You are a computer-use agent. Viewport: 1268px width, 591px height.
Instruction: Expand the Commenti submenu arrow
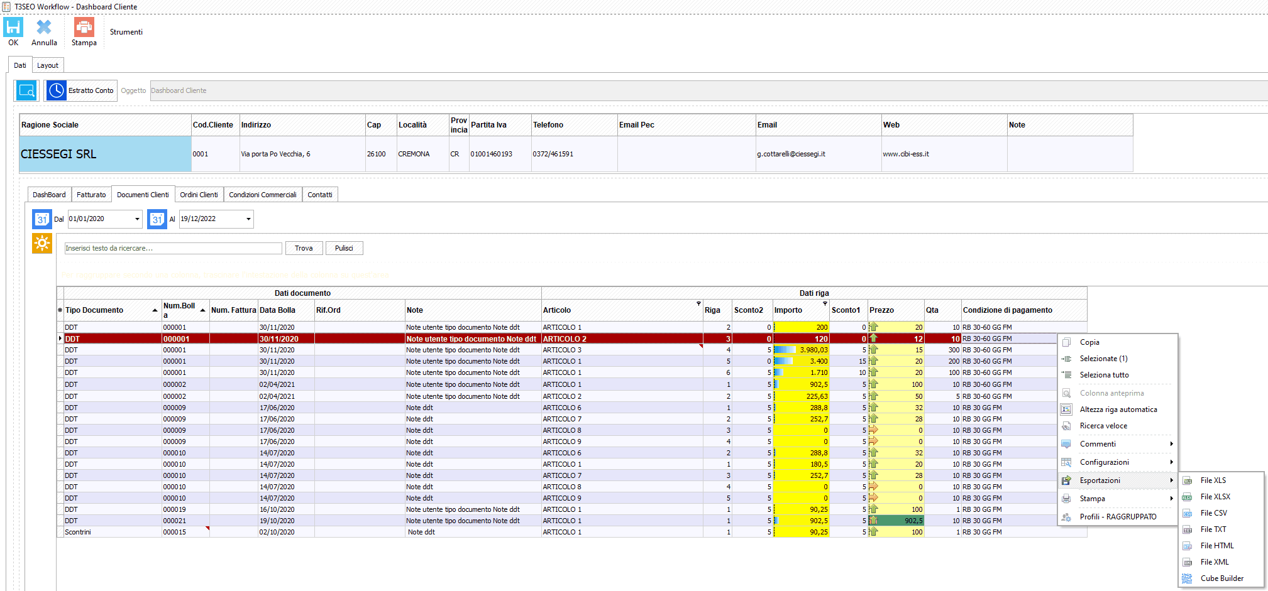click(x=1171, y=444)
